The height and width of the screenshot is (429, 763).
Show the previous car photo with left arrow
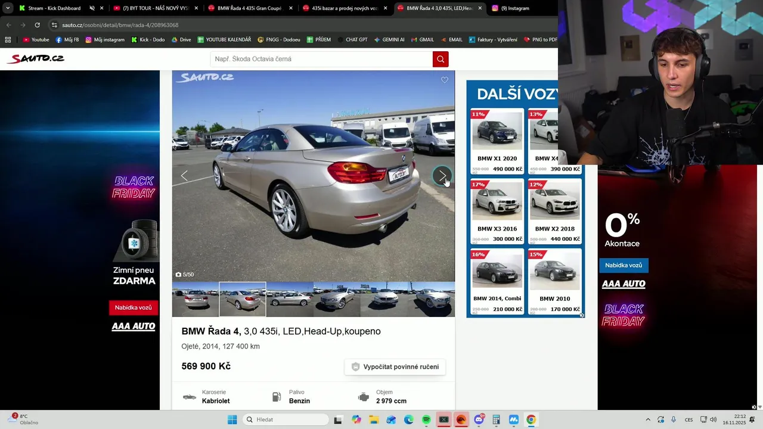pyautogui.click(x=184, y=176)
